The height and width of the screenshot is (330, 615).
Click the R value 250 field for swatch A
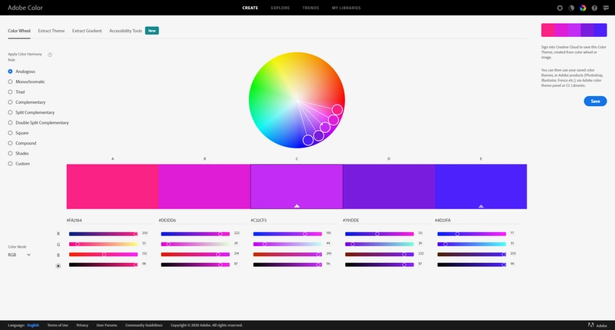pos(145,234)
